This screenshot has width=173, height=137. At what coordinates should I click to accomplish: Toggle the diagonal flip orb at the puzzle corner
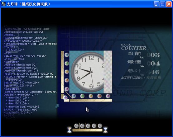[65, 97]
